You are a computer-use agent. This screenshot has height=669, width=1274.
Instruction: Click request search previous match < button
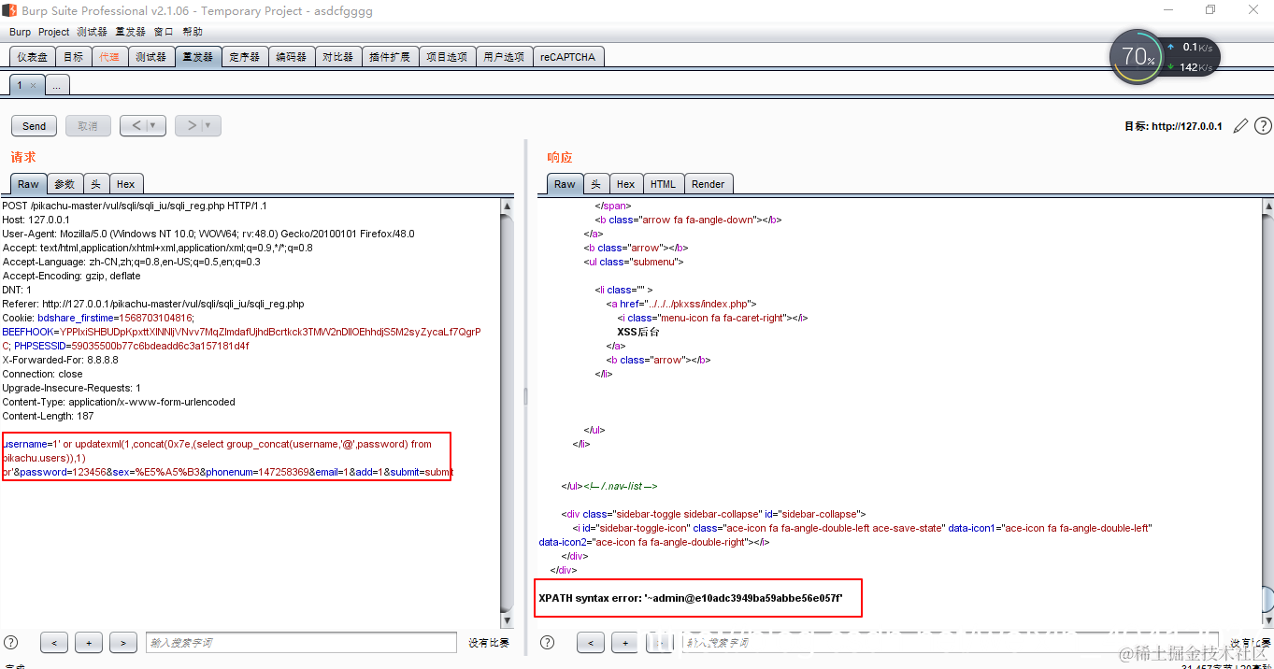[54, 643]
